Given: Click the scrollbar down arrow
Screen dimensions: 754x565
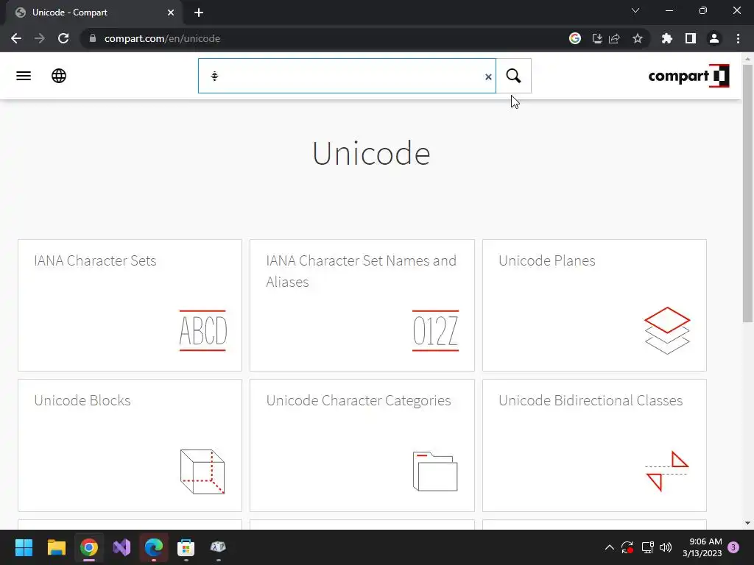Looking at the screenshot, I should [747, 523].
